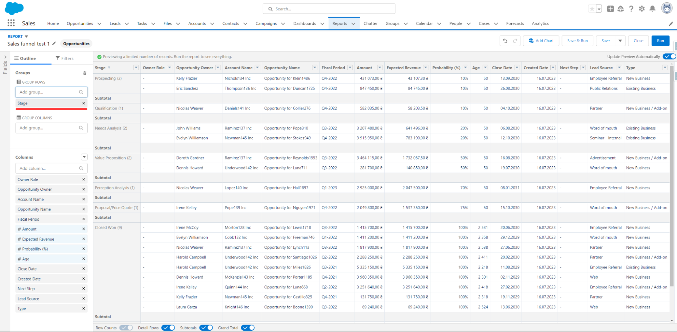Expand the Reports navigation dropdown arrow
The width and height of the screenshot is (677, 332).
pyautogui.click(x=353, y=23)
